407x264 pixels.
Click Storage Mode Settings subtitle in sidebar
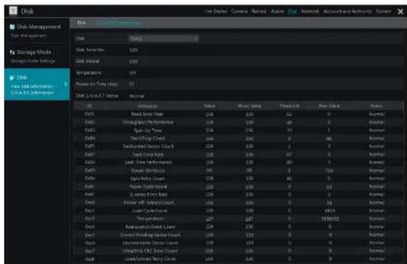[33, 61]
